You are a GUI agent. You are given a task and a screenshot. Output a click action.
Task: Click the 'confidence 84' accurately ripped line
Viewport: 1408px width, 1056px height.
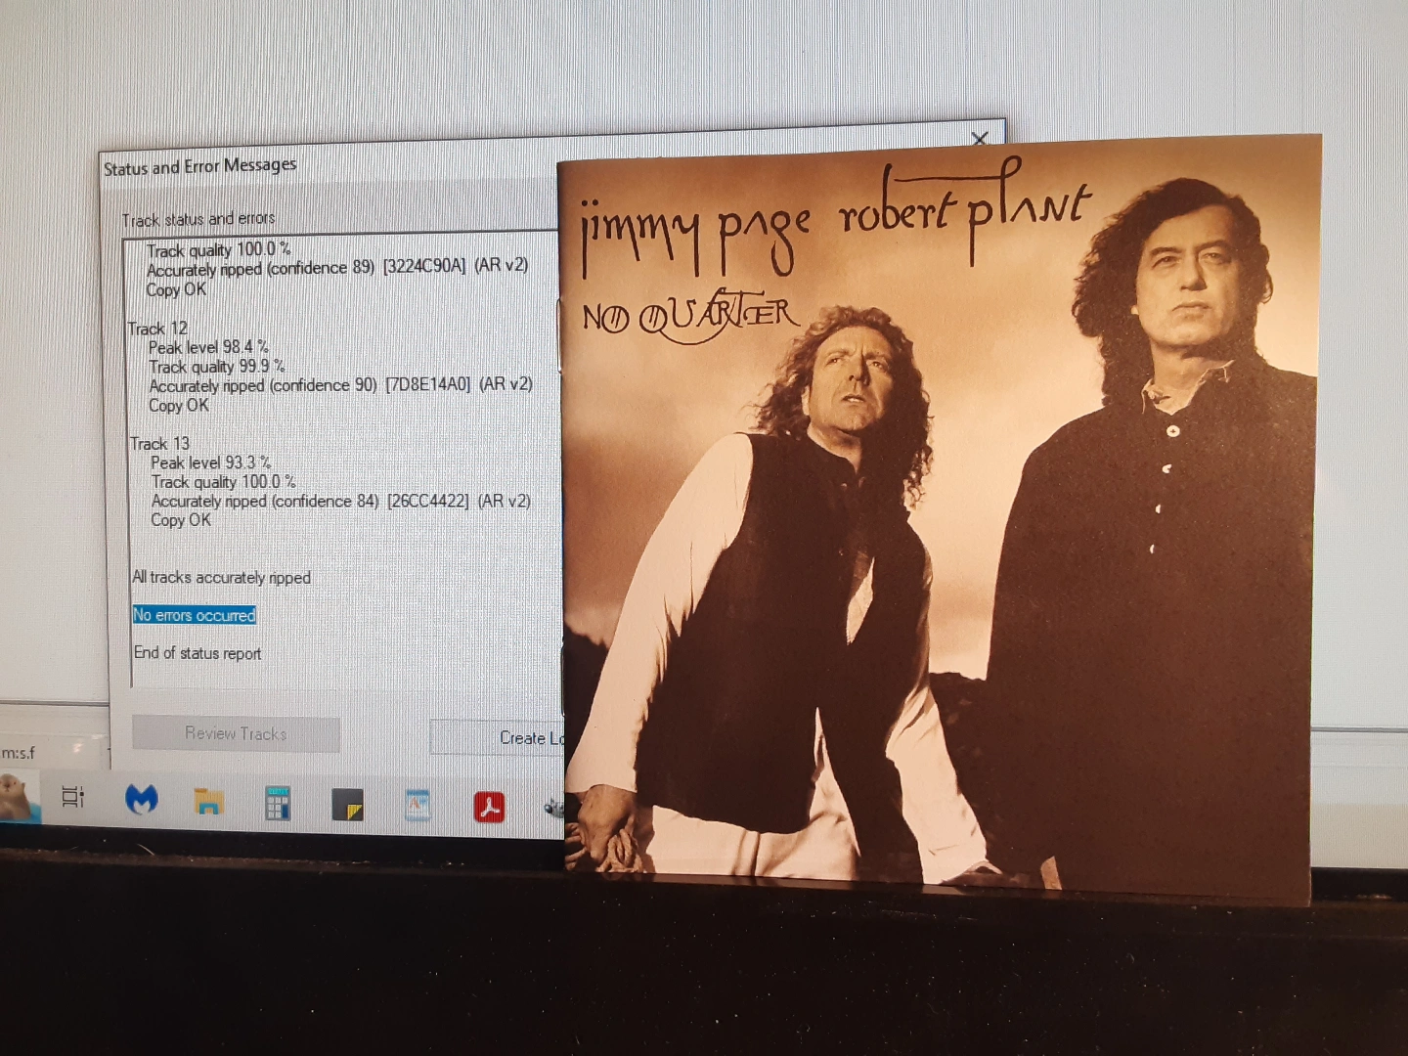(x=340, y=501)
